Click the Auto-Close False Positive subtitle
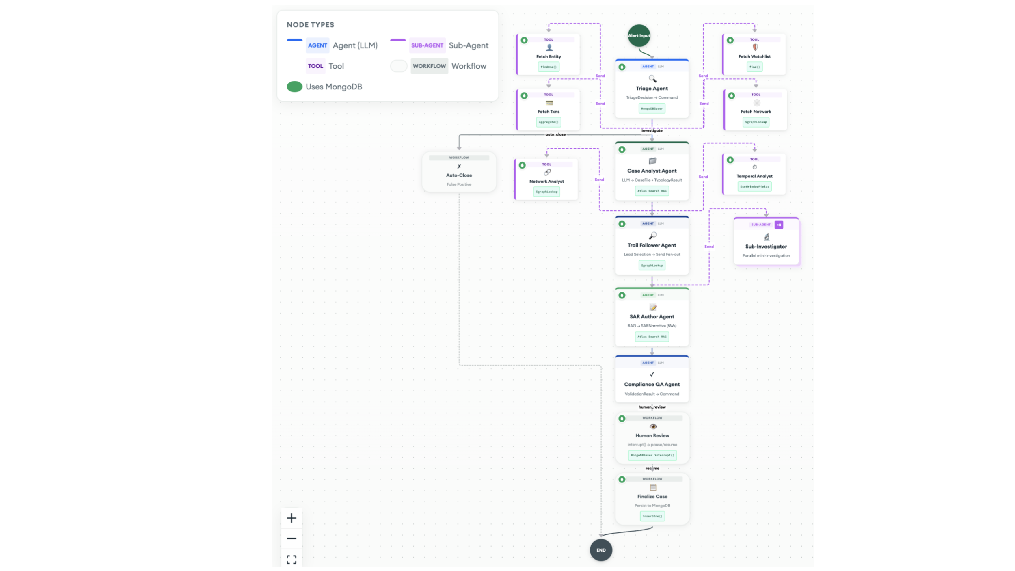The height and width of the screenshot is (571, 1015). [459, 184]
